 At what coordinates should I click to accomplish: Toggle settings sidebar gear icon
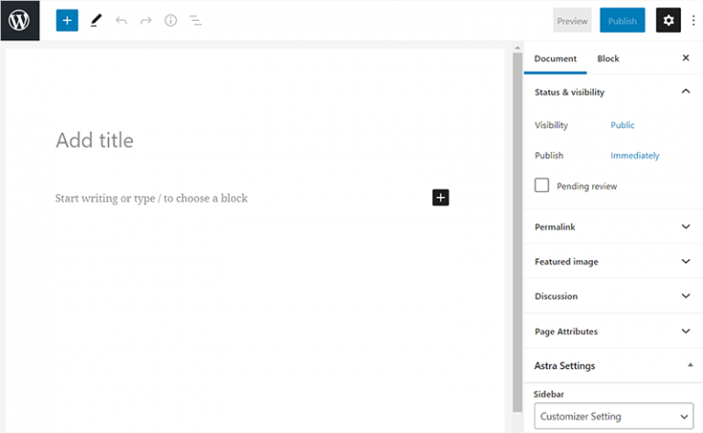click(x=668, y=21)
